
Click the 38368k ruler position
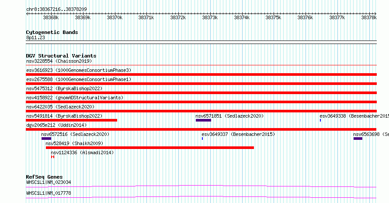pos(51,17)
